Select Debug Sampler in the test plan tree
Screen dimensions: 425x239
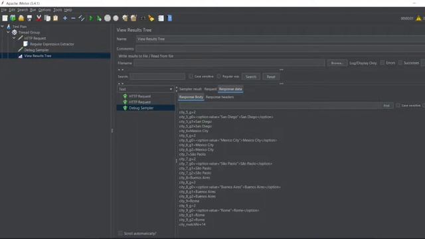tap(37, 50)
